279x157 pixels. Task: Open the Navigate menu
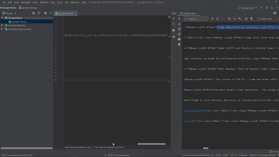(x=26, y=2)
